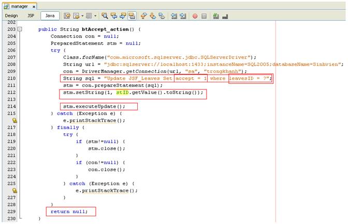The image size is (348, 224).
Task: Click line number 203 in gutter
Action: 11,29
